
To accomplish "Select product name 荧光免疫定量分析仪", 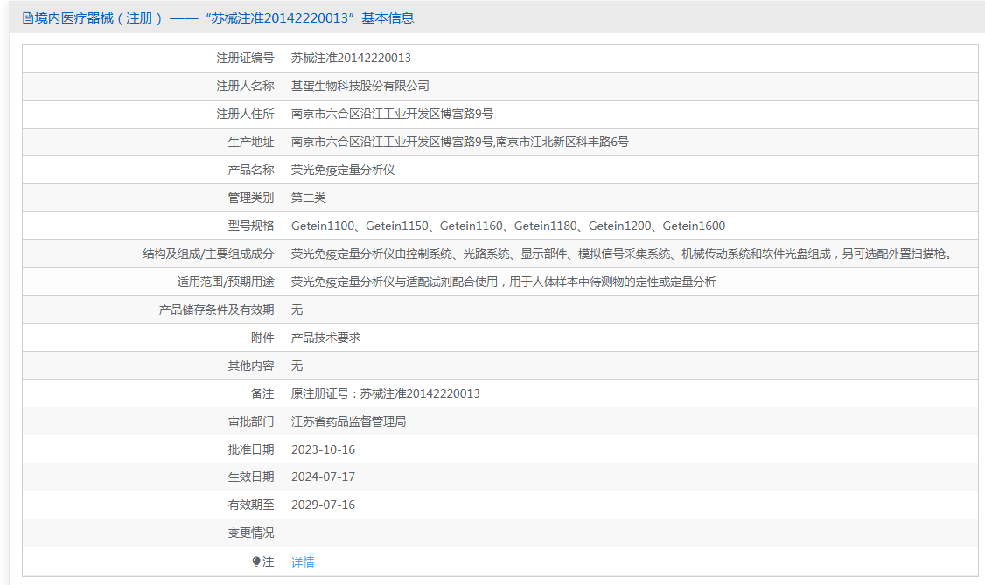I will coord(343,170).
